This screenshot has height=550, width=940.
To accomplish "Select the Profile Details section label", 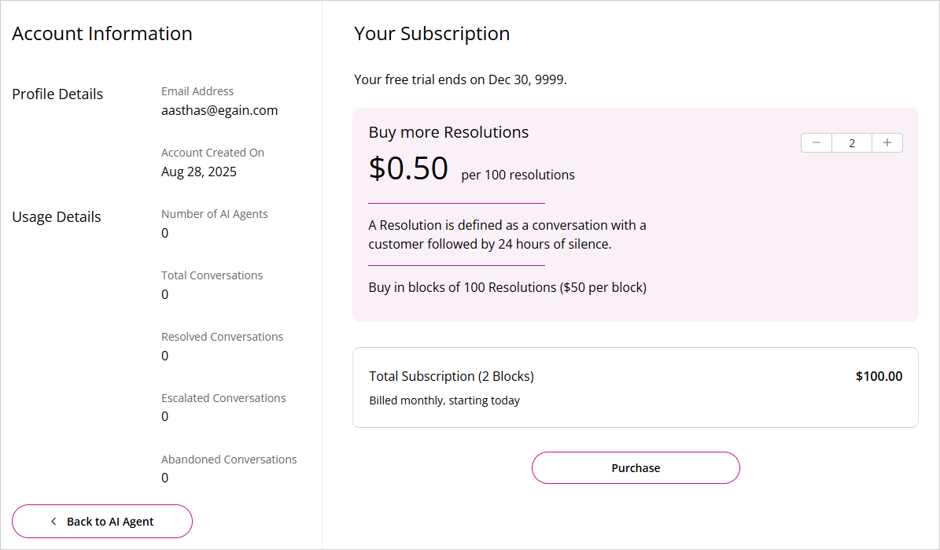I will [57, 94].
